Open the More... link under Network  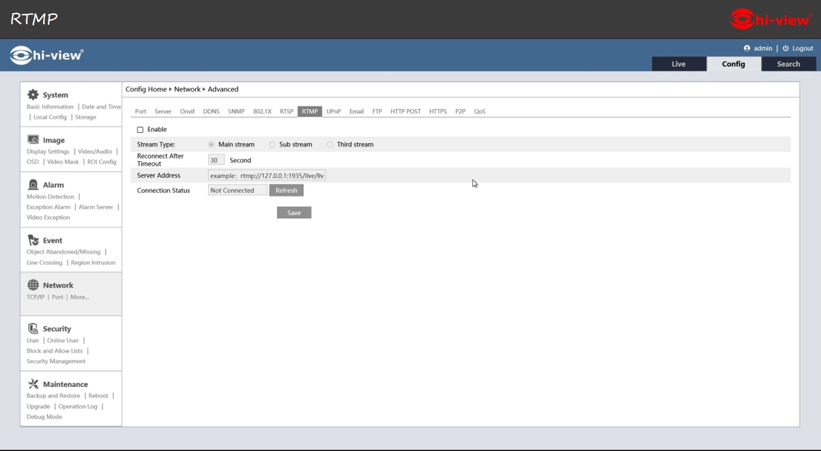(79, 297)
